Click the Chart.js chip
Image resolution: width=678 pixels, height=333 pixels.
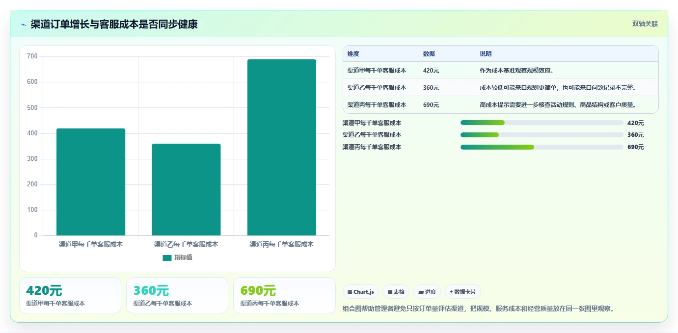(360, 292)
